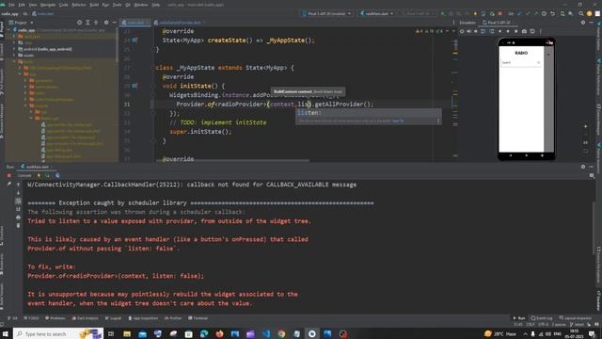Click the editor horizontal scrollbar

coord(232,161)
